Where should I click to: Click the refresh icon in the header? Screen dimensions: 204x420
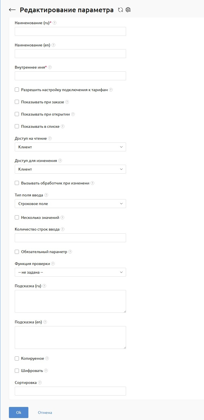click(x=120, y=10)
